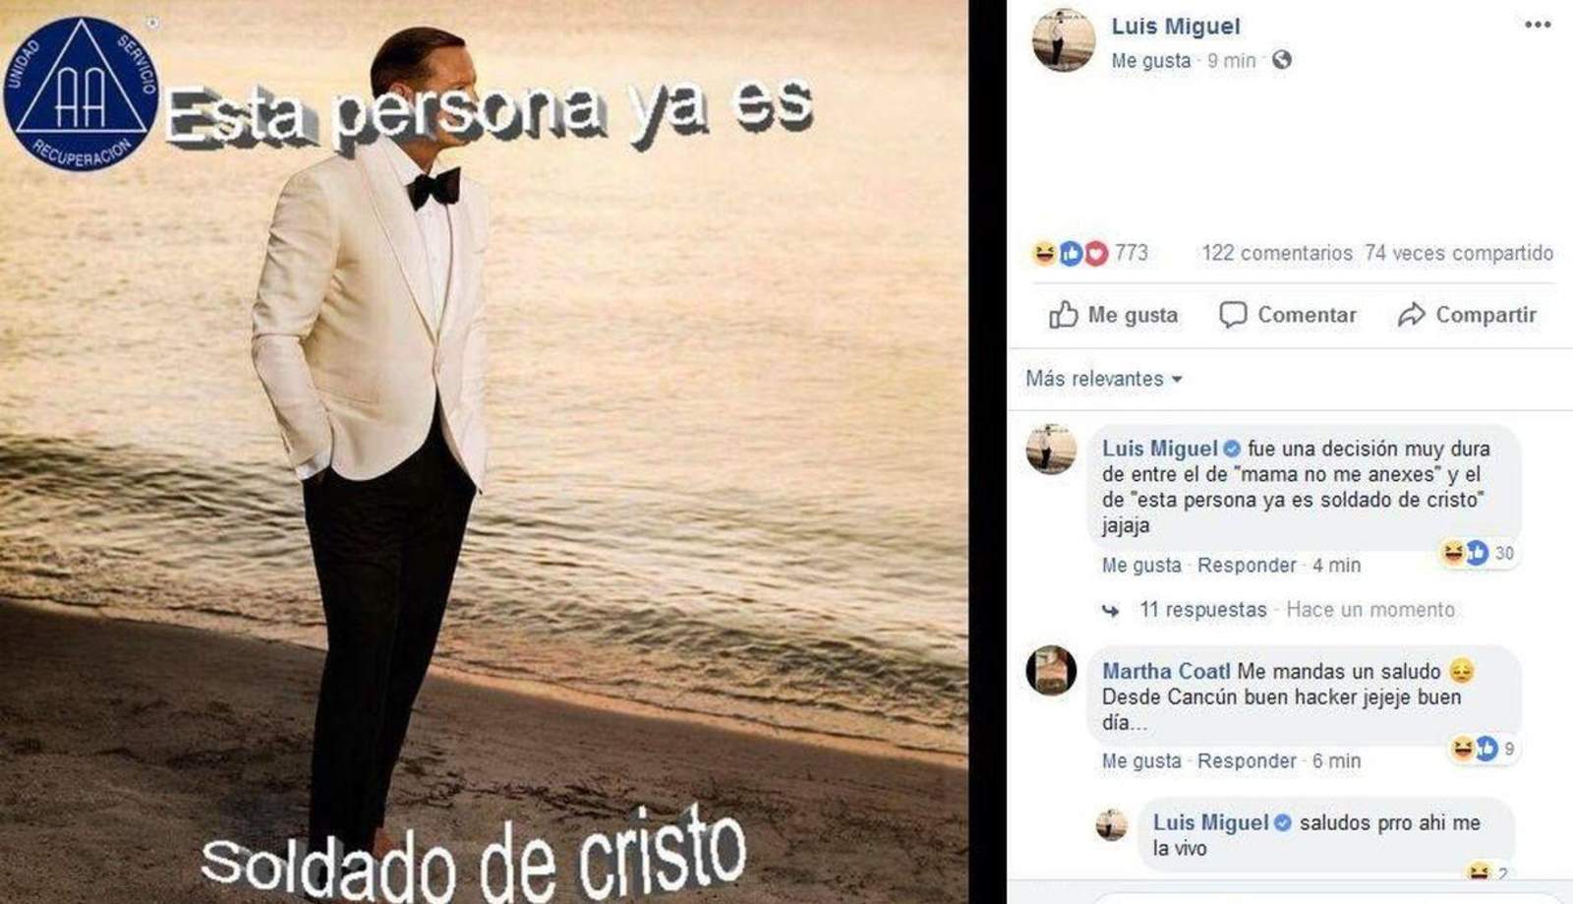The width and height of the screenshot is (1573, 904).
Task: Click the thumbs-up Me gusta button
Action: (1113, 315)
